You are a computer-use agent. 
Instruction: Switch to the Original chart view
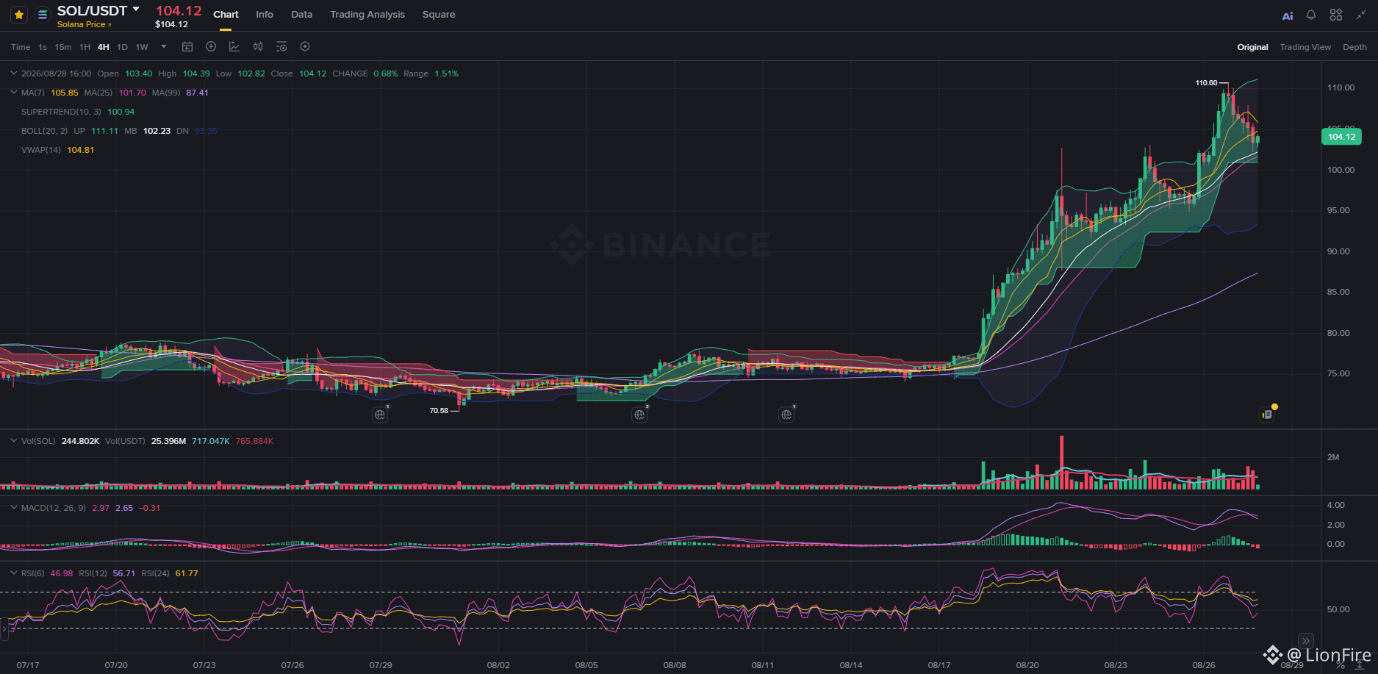tap(1252, 47)
